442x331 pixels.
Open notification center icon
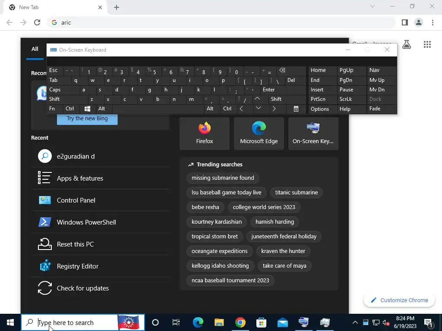tap(429, 322)
